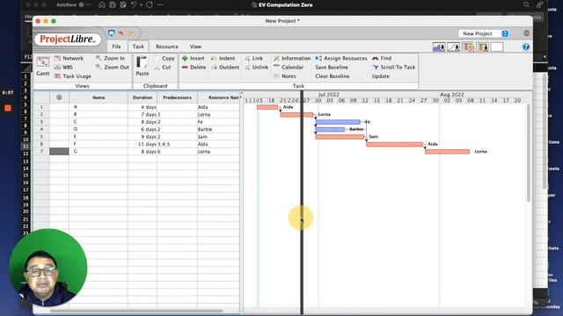Image resolution: width=563 pixels, height=316 pixels.
Task: Click Clear Baseline
Action: tap(333, 76)
